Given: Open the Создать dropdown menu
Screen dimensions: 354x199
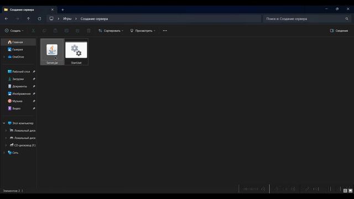Looking at the screenshot, I should [14, 31].
